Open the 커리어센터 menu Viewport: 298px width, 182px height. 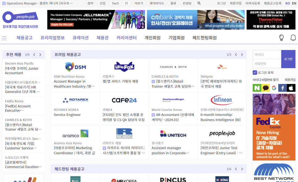[x=126, y=38]
